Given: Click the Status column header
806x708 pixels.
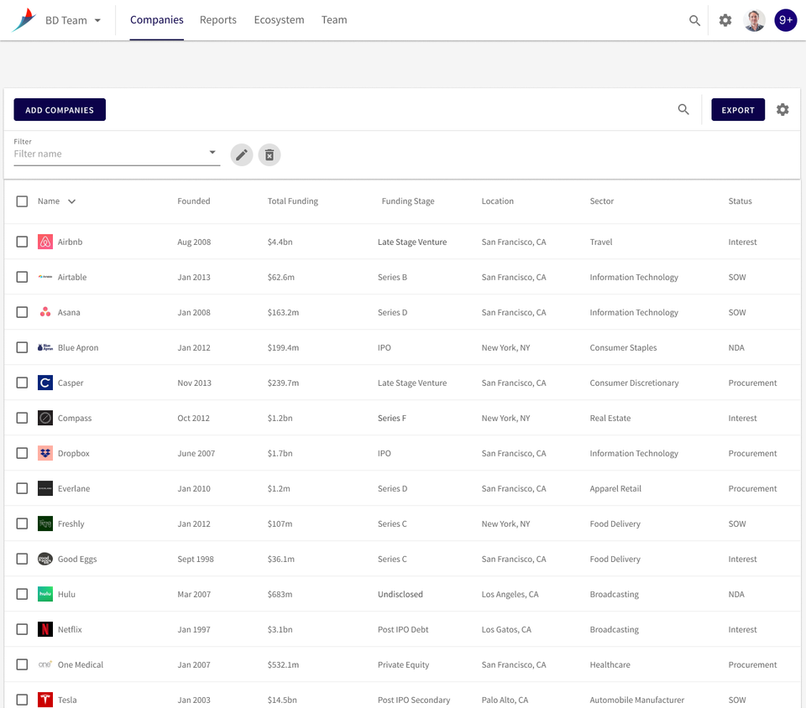Looking at the screenshot, I should click(740, 201).
